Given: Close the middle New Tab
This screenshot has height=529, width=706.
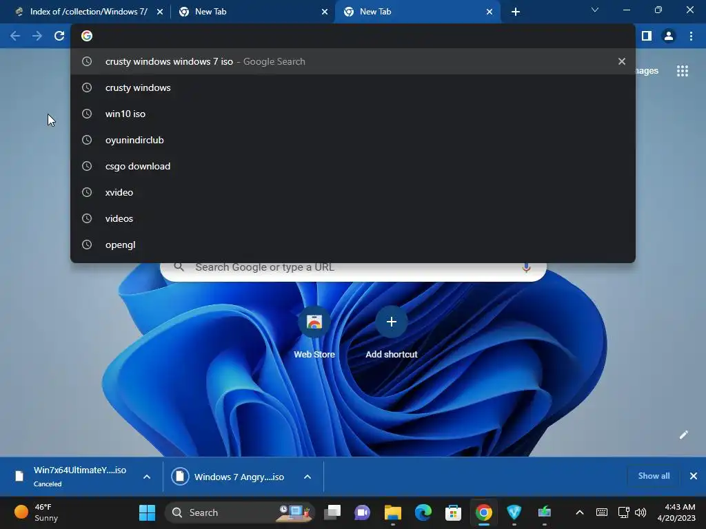Looking at the screenshot, I should coord(325,12).
